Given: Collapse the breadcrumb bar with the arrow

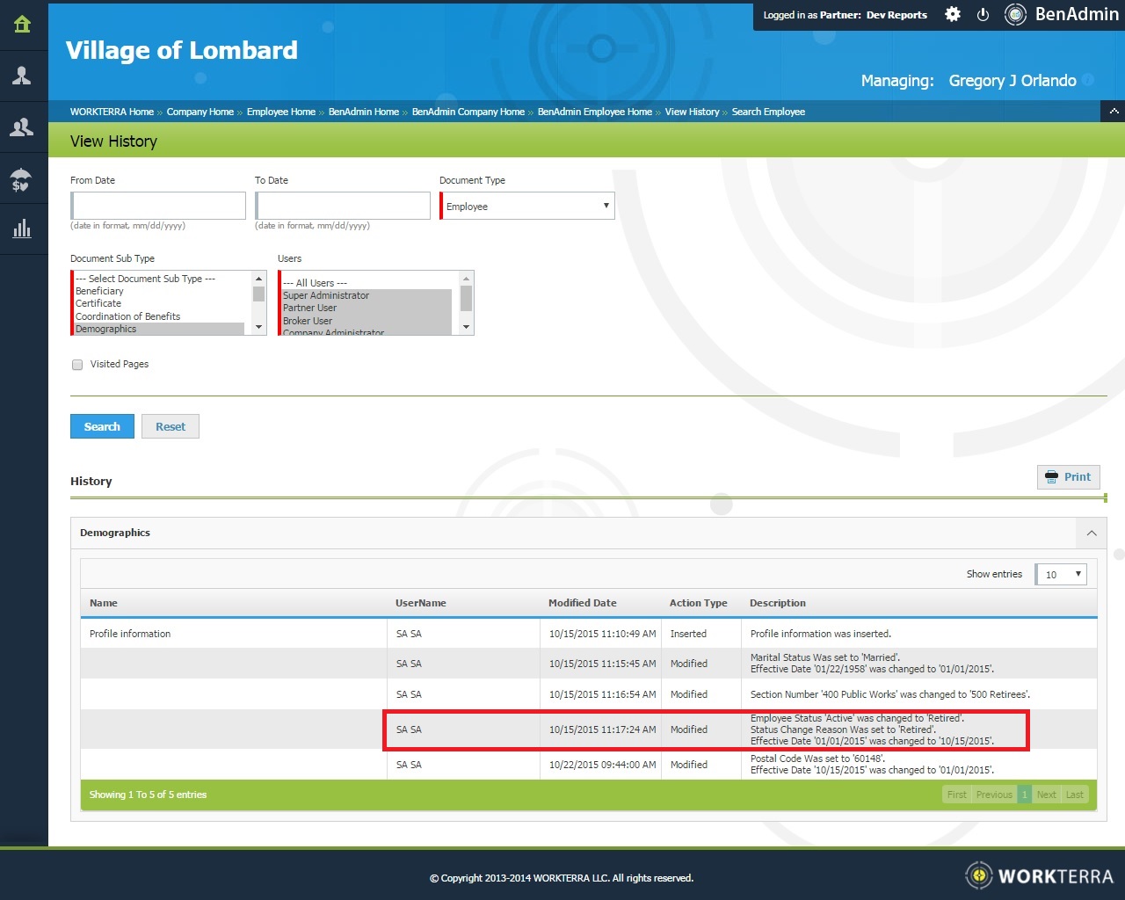Looking at the screenshot, I should pos(1114,112).
